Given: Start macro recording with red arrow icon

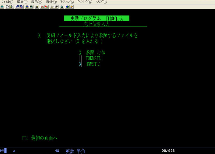Looking at the screenshot, I should coord(42,7).
